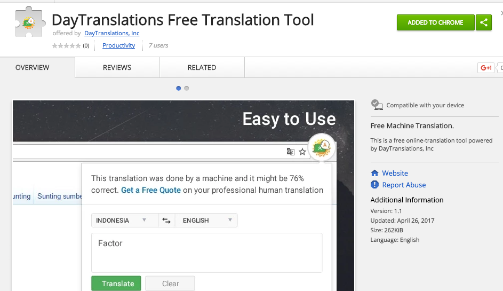Image resolution: width=503 pixels, height=291 pixels.
Task: Click the swap languages arrows icon
Action: coord(166,221)
